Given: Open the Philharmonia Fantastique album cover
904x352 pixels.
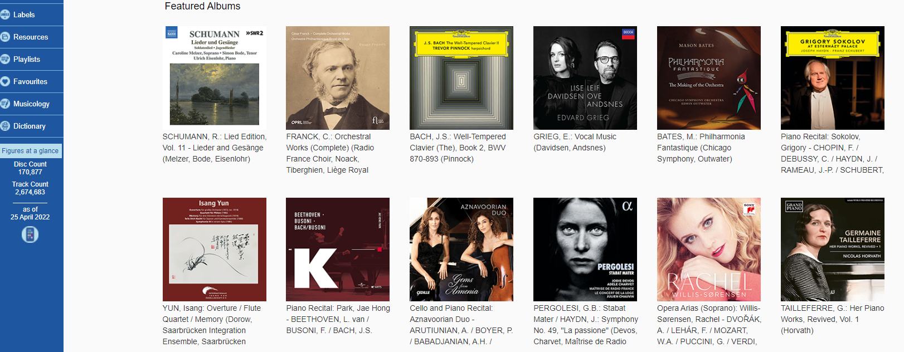Looking at the screenshot, I should click(x=709, y=78).
